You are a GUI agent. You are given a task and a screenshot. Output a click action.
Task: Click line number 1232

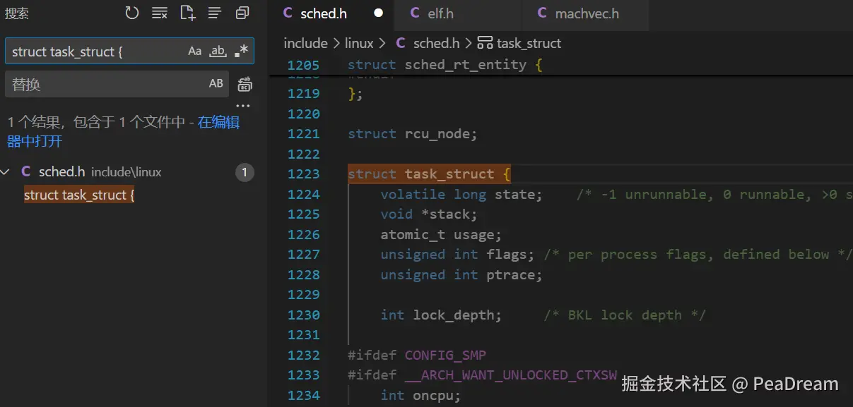304,356
